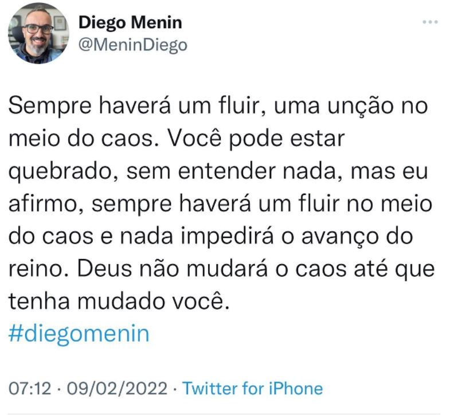Image resolution: width=450 pixels, height=415 pixels.
Task: Click the Twitter for iPhone source link
Action: pos(252,388)
